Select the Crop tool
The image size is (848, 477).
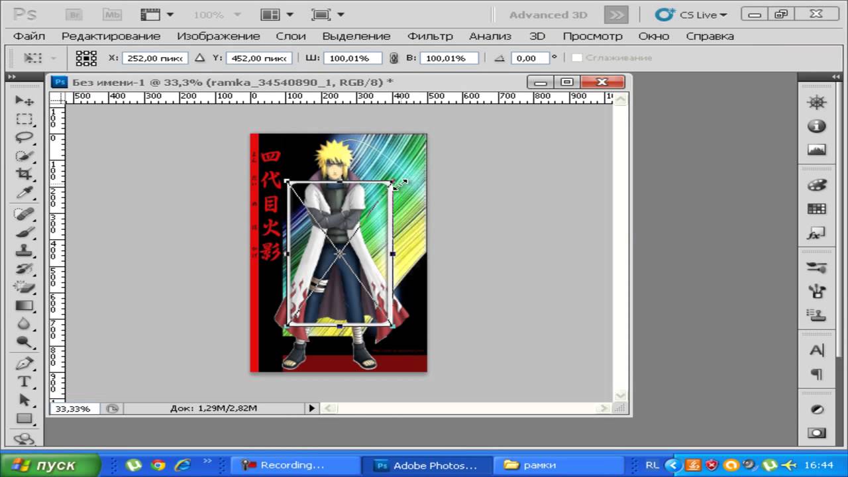[x=25, y=174]
